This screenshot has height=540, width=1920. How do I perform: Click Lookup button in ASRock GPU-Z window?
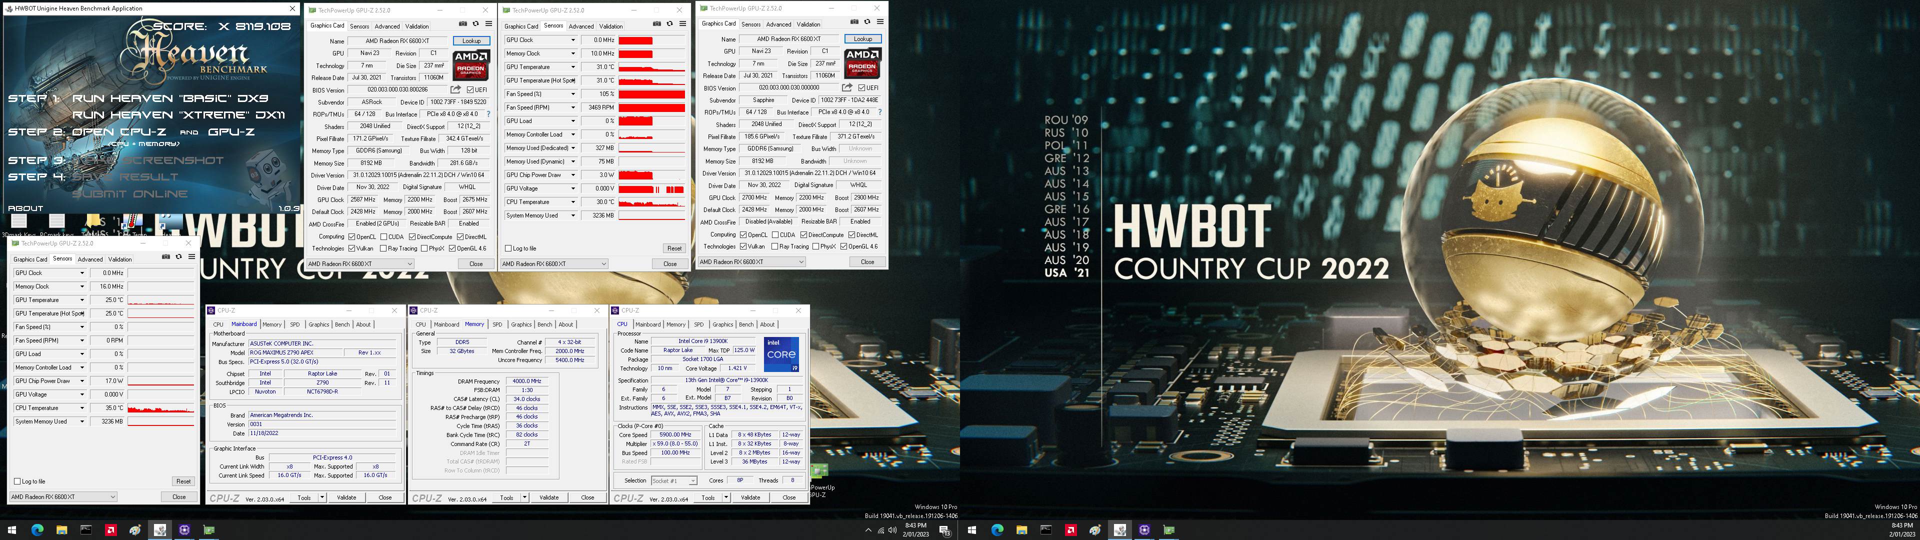tap(471, 41)
